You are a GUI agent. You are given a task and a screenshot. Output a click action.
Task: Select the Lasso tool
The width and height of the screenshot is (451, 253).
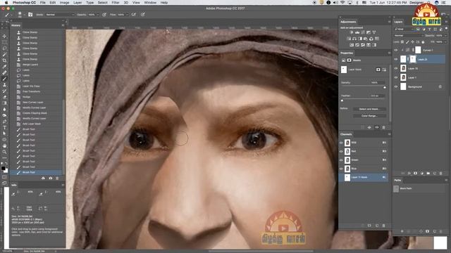[4, 48]
